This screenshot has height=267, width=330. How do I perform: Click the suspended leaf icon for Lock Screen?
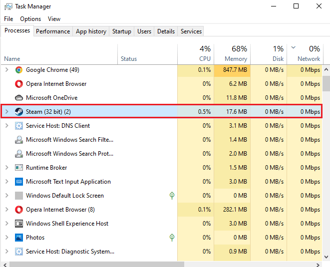[x=172, y=196]
